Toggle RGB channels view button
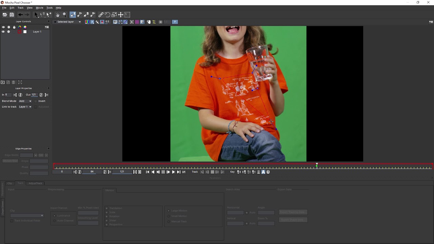The height and width of the screenshot is (244, 434). 87,22
